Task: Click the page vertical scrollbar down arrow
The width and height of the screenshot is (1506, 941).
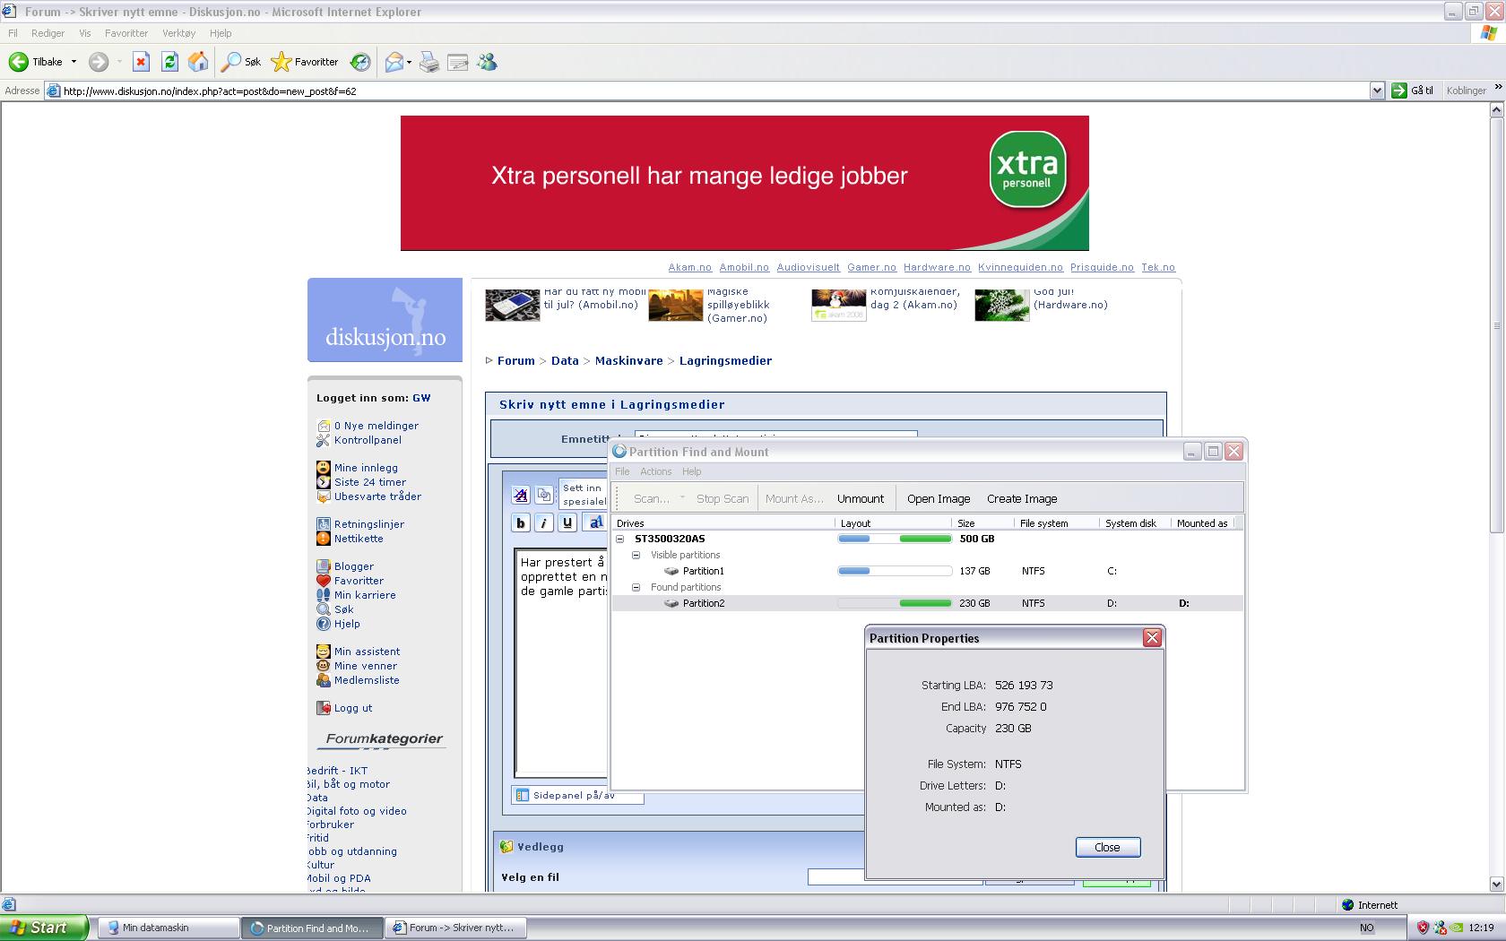Action: 1496,885
